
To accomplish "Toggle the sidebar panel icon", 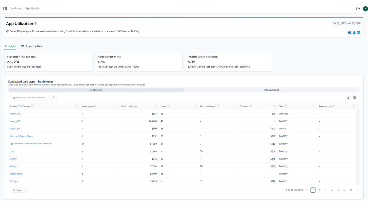I will click(5, 9).
